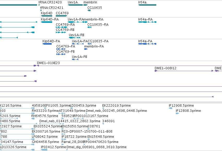Click the DME1-019E23 clone label
Screen dimensions: 222x151
pos(49,63)
